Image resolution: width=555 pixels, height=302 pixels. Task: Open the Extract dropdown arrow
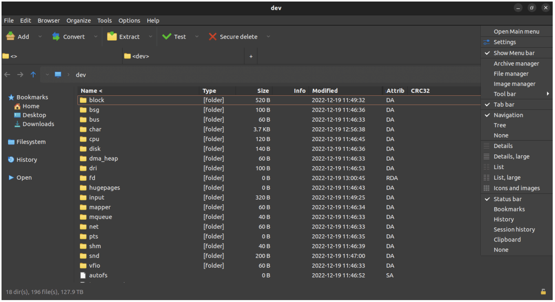tap(150, 36)
